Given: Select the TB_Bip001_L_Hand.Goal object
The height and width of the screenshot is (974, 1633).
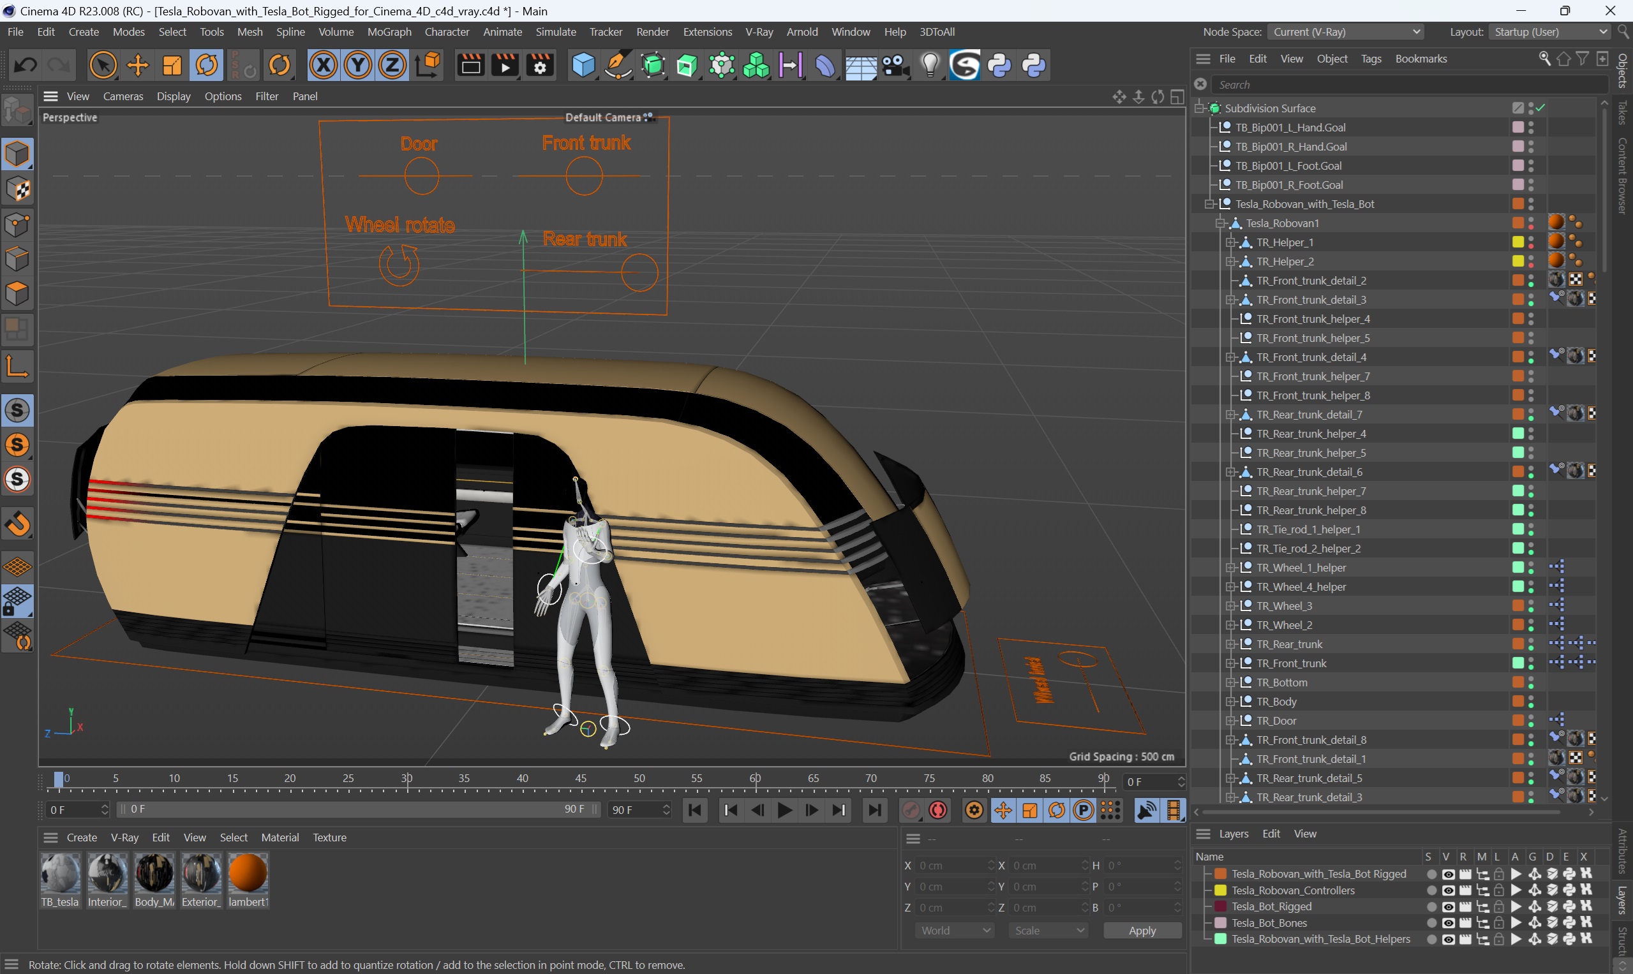Looking at the screenshot, I should (x=1290, y=128).
